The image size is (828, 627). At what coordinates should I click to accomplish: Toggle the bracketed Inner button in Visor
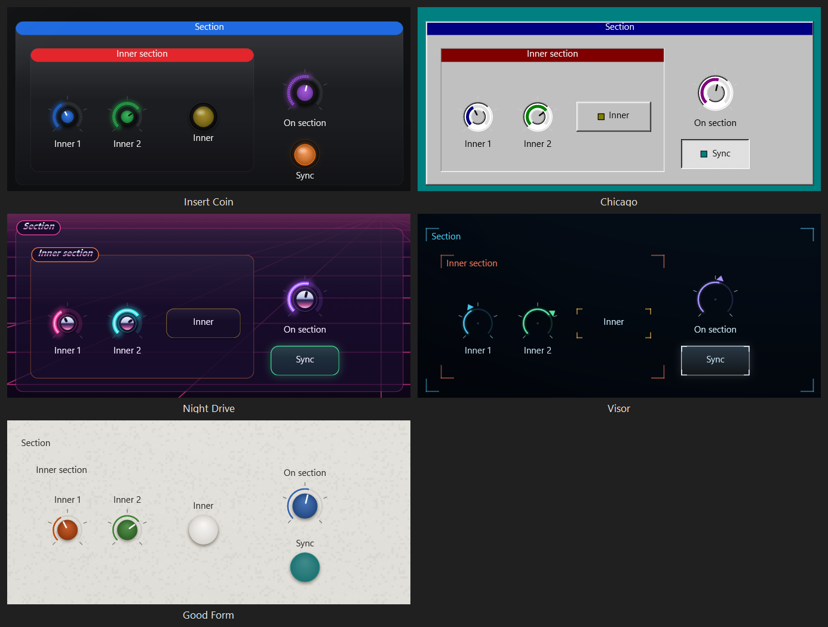point(614,323)
